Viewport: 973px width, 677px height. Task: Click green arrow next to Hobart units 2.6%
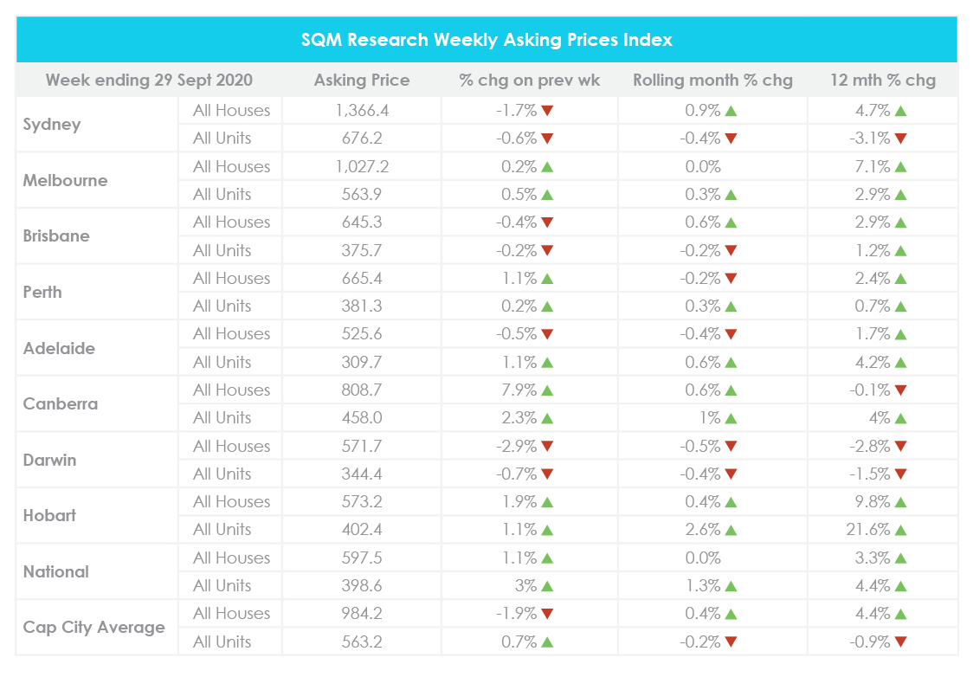point(731,530)
